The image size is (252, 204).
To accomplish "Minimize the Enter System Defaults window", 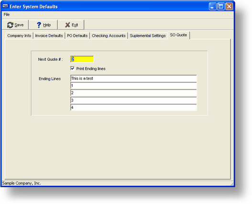I will 212,6.
